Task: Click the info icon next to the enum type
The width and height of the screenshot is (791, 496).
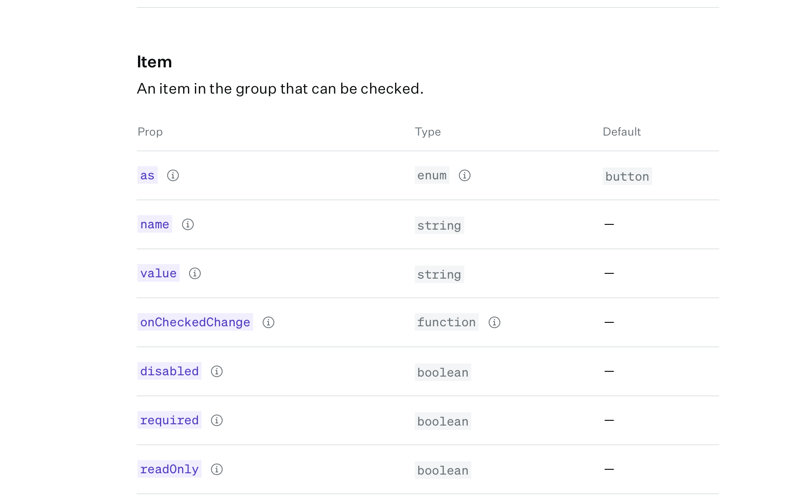Action: 465,176
